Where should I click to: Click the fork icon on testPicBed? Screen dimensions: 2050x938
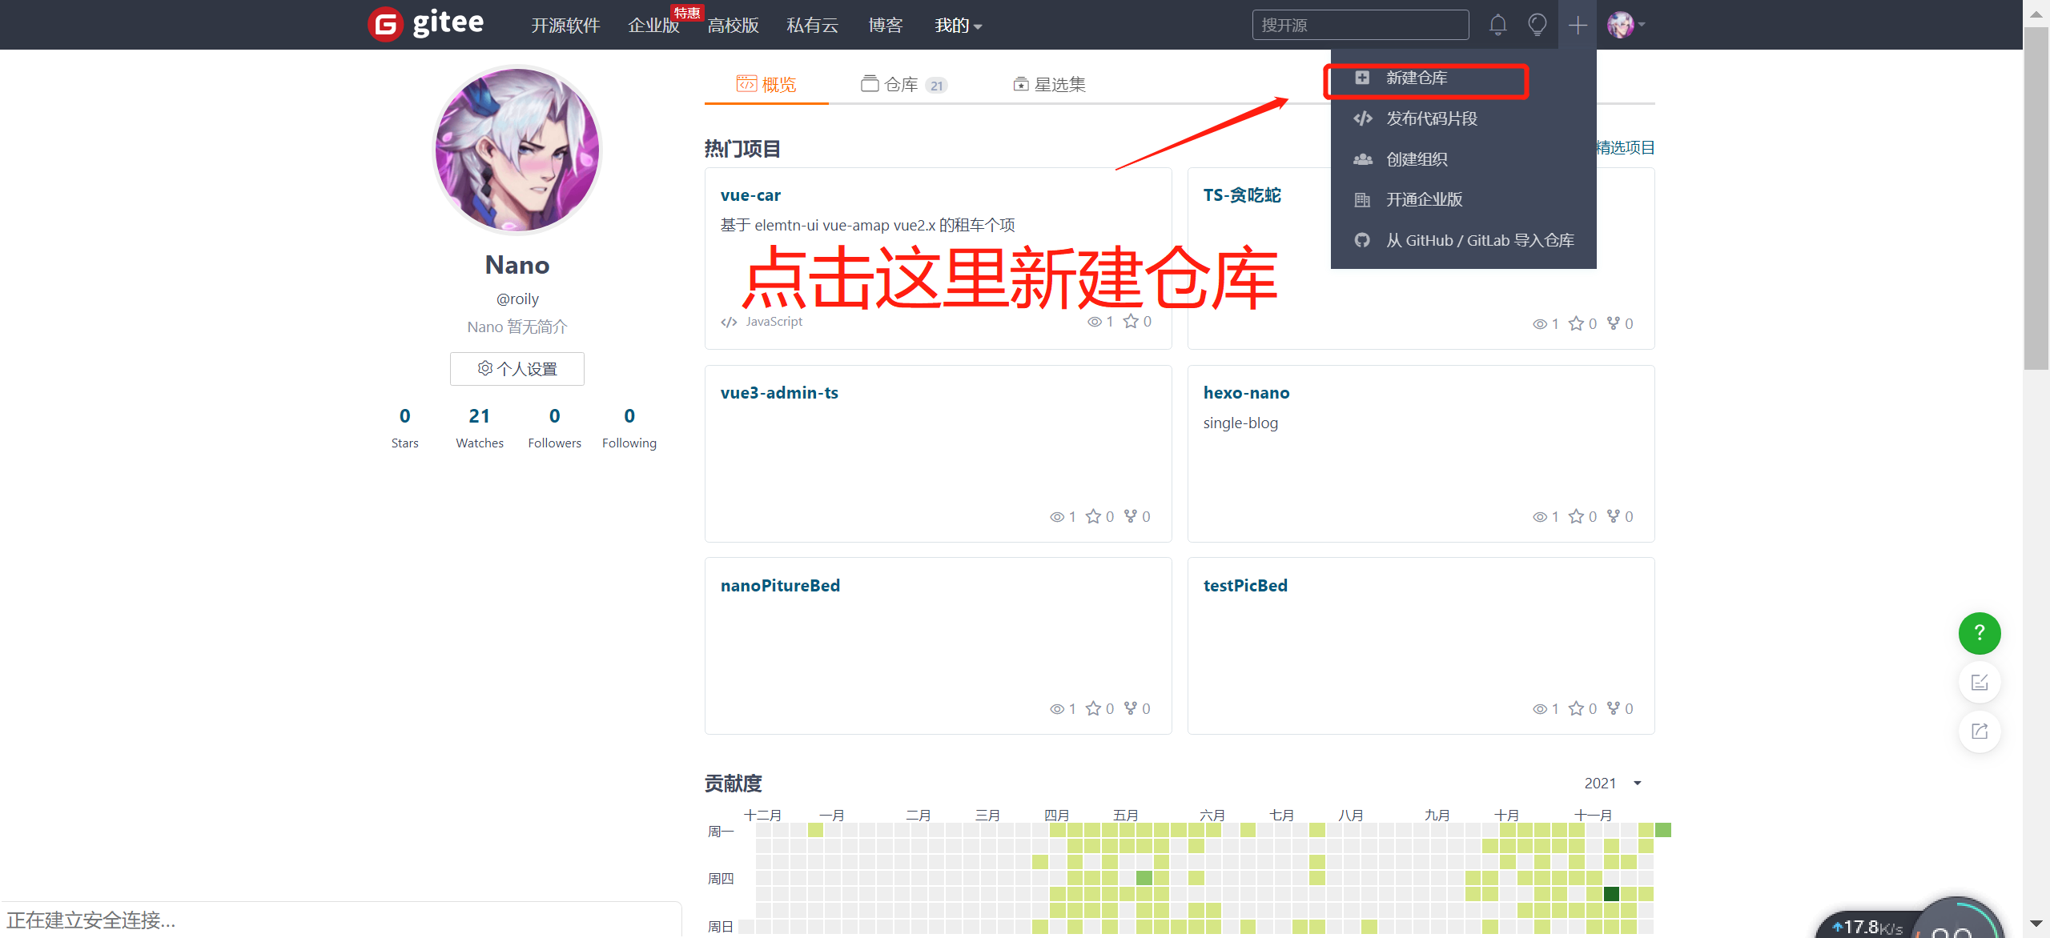tap(1614, 708)
